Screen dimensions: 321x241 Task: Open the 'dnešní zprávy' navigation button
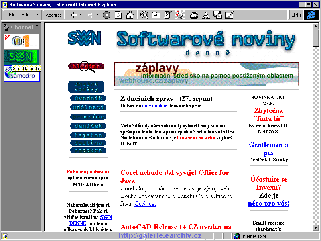click(x=86, y=87)
